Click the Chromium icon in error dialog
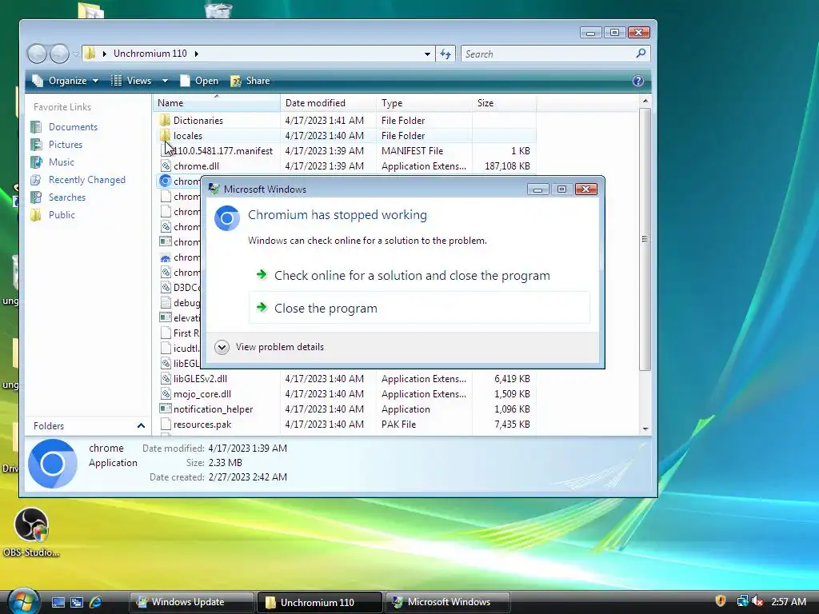This screenshot has width=819, height=614. pos(226,217)
